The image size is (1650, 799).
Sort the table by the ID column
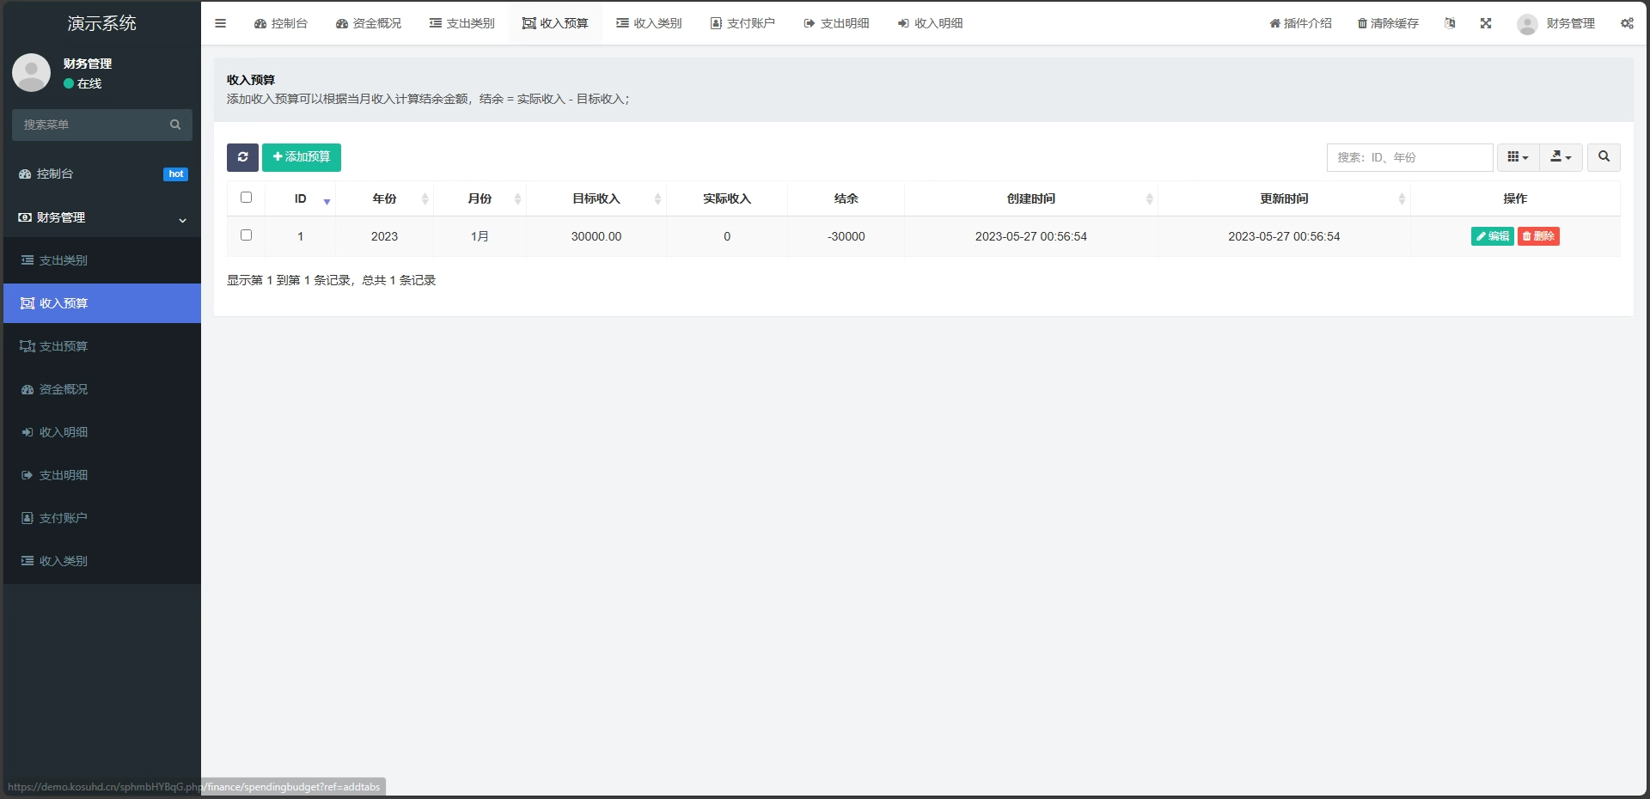click(300, 198)
